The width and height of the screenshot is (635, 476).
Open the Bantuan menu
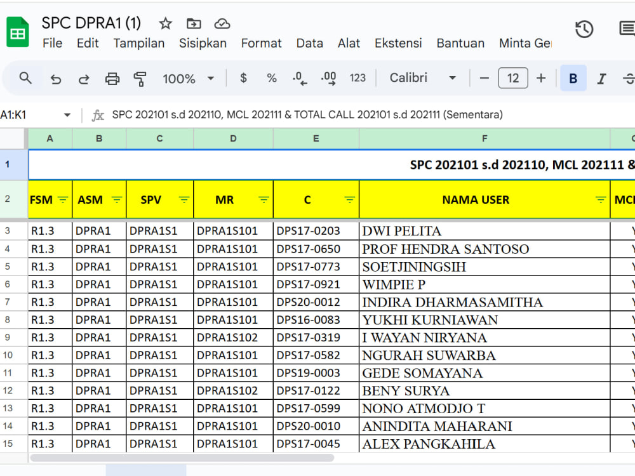coord(460,43)
